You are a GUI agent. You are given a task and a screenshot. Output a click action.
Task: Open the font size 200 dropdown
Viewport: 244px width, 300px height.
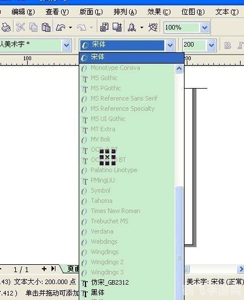(211, 45)
